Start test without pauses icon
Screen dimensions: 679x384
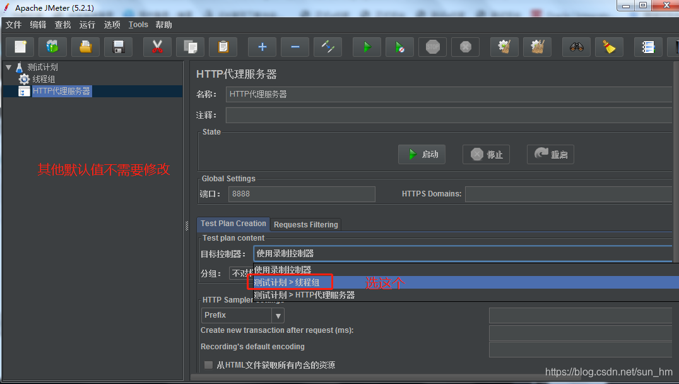pos(399,47)
